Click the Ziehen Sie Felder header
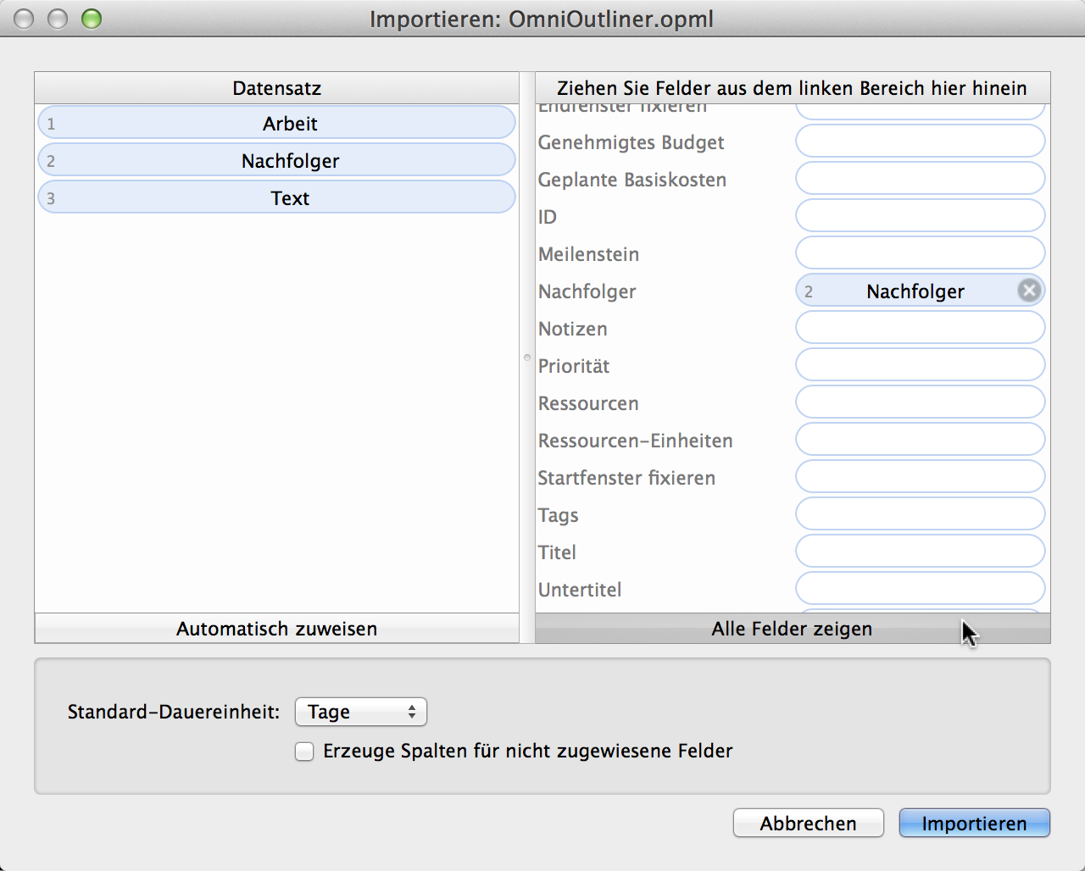 point(793,88)
